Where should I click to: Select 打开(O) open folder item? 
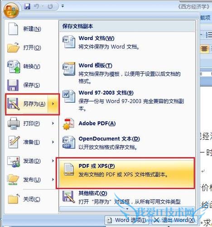pyautogui.click(x=31, y=48)
